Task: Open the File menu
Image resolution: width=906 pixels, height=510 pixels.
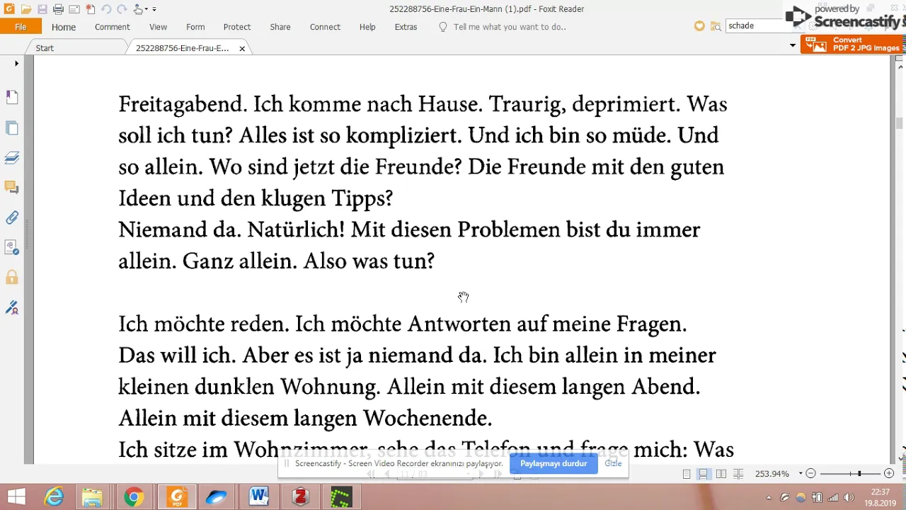Action: 21,27
